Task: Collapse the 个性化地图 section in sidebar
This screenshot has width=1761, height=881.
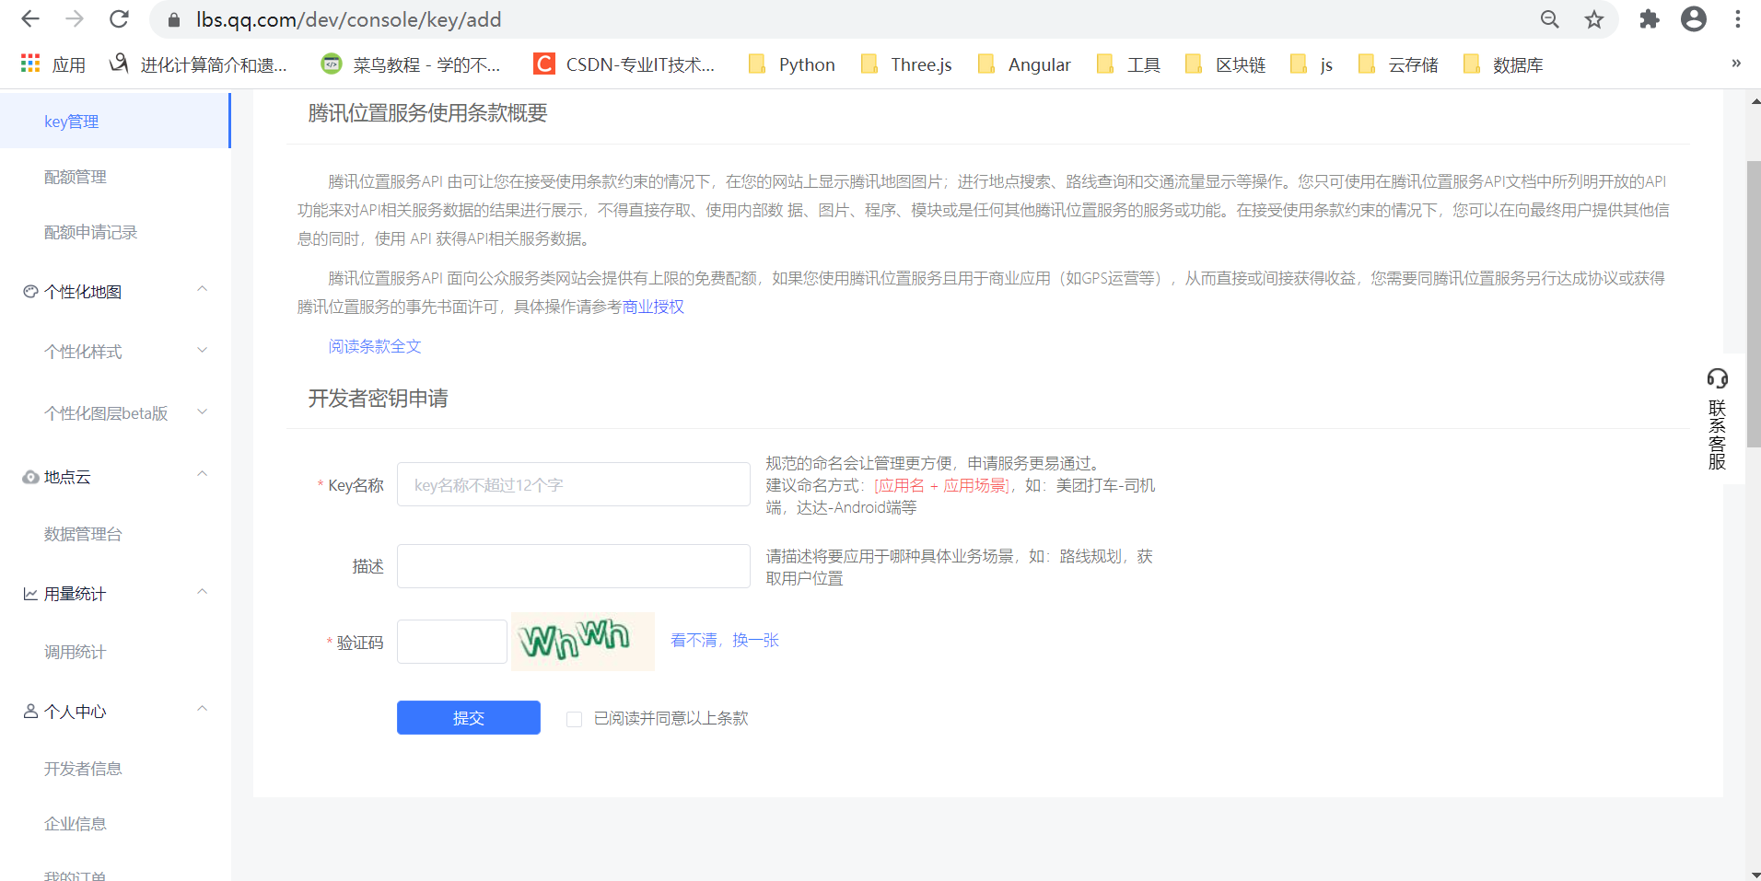Action: pyautogui.click(x=202, y=288)
